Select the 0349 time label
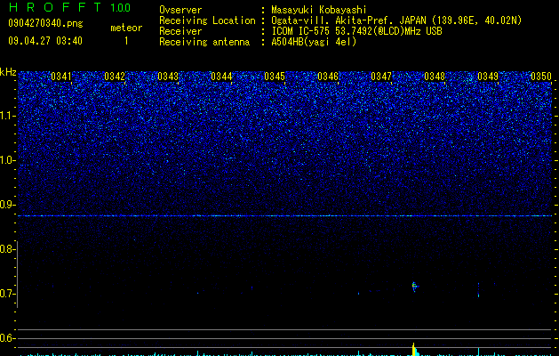Image resolution: width=559 pixels, height=356 pixels. tap(487, 77)
